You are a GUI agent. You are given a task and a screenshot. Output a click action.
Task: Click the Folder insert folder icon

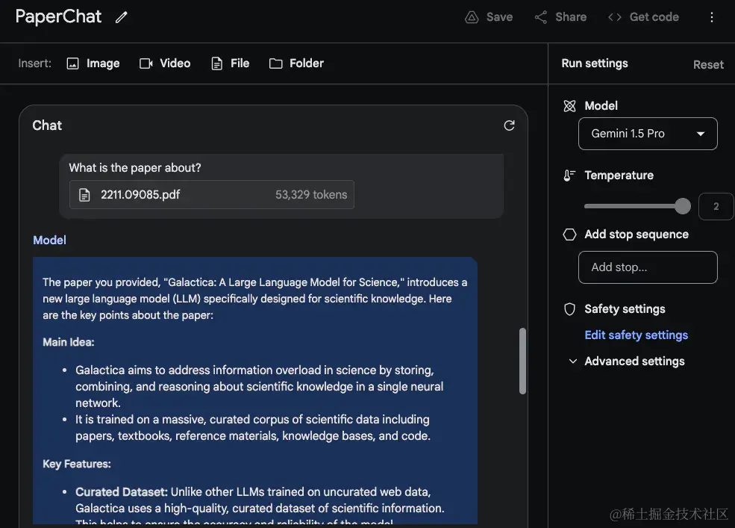pos(275,63)
